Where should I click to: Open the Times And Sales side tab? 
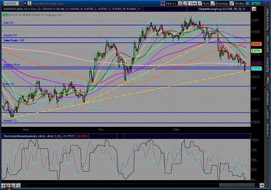[268, 20]
